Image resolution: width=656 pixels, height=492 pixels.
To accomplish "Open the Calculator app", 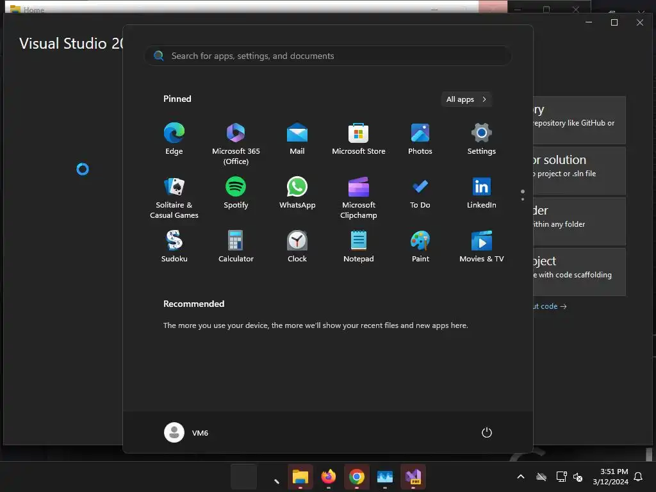I will click(236, 247).
